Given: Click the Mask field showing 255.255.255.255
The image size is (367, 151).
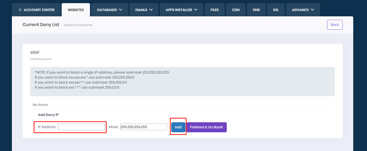Looking at the screenshot, I should pyautogui.click(x=143, y=127).
